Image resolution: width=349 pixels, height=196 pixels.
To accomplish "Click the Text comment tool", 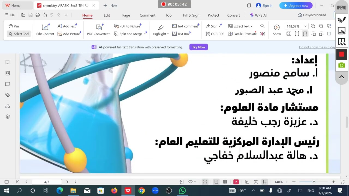I will [x=185, y=26].
